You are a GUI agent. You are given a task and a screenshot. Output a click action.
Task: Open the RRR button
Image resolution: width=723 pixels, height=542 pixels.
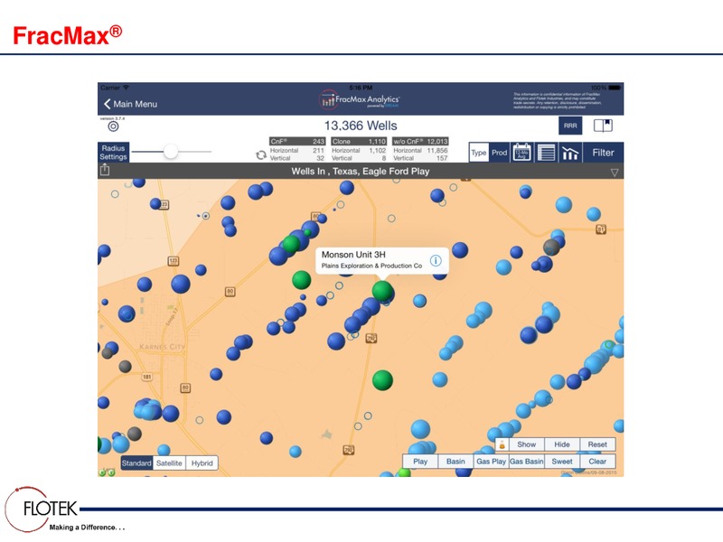(x=570, y=126)
